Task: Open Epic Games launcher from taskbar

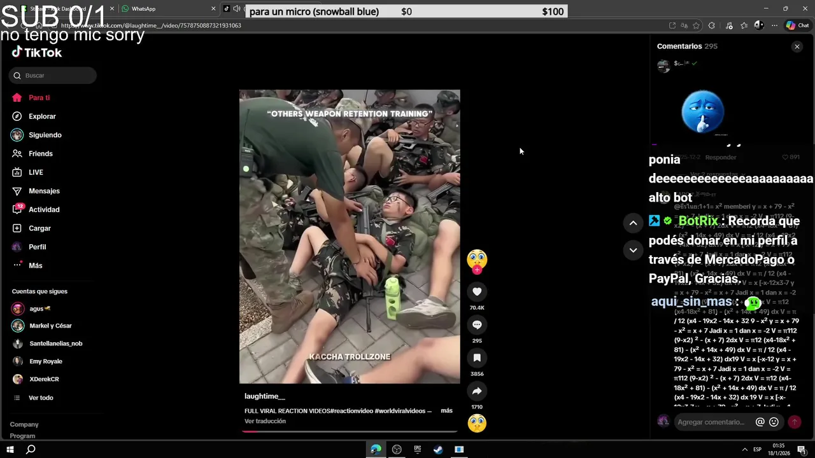Action: click(x=418, y=450)
